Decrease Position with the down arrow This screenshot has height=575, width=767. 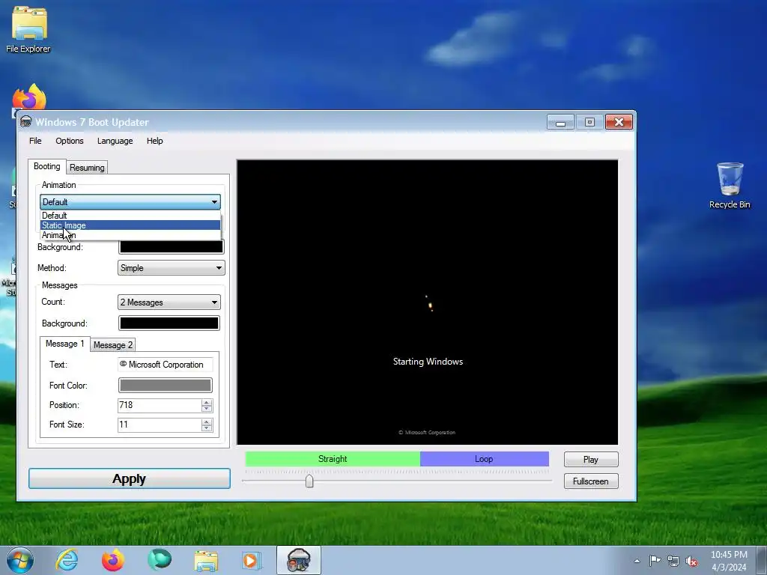[x=207, y=408]
